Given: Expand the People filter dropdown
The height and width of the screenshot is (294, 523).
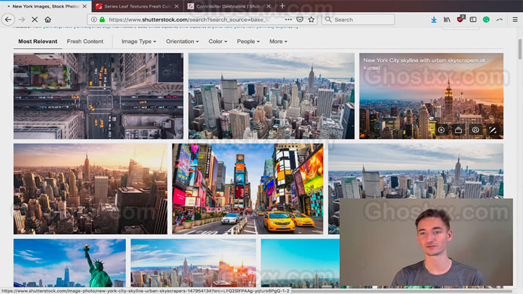Looking at the screenshot, I should pos(248,42).
